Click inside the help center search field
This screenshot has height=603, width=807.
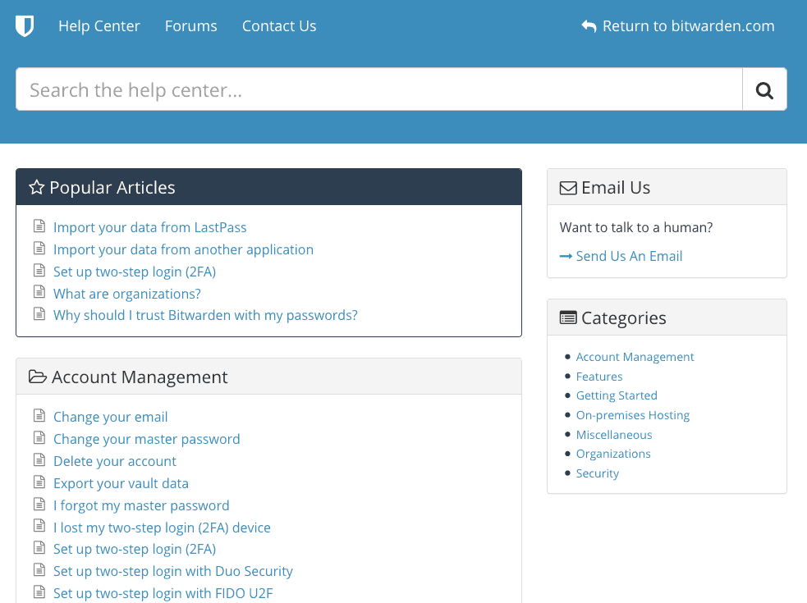click(x=328, y=89)
